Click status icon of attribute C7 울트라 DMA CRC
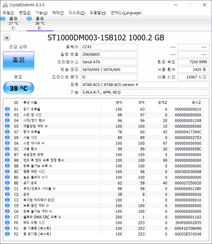 pos(7,217)
